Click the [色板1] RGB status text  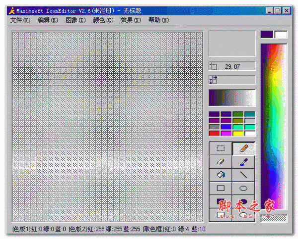click(39, 229)
